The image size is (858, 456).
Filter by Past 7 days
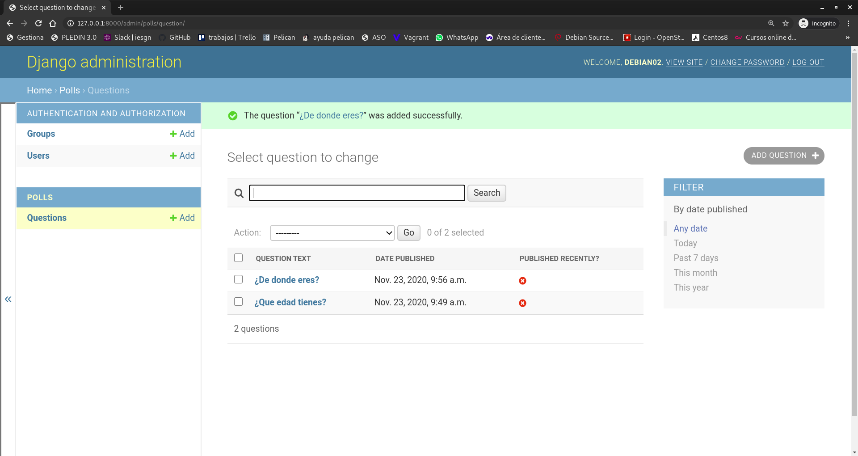tap(696, 258)
